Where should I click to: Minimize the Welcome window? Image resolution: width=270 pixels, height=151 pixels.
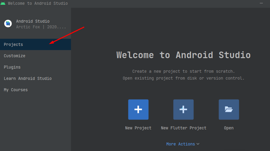(261, 3)
